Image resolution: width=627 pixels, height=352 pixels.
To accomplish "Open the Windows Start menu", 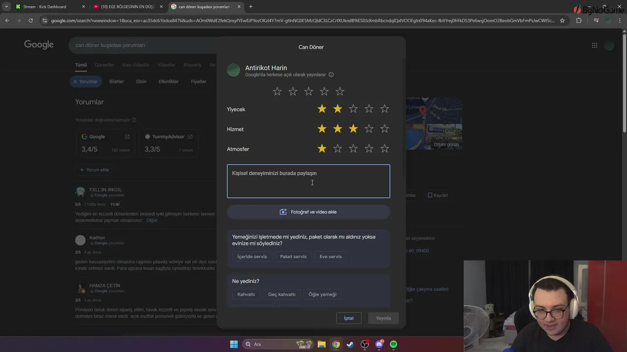I will click(x=234, y=344).
